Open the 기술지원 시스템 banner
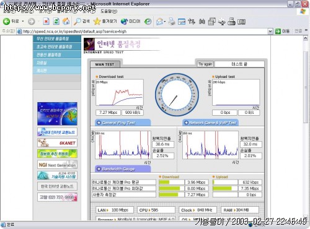This screenshot has height=229, width=310. 57,175
